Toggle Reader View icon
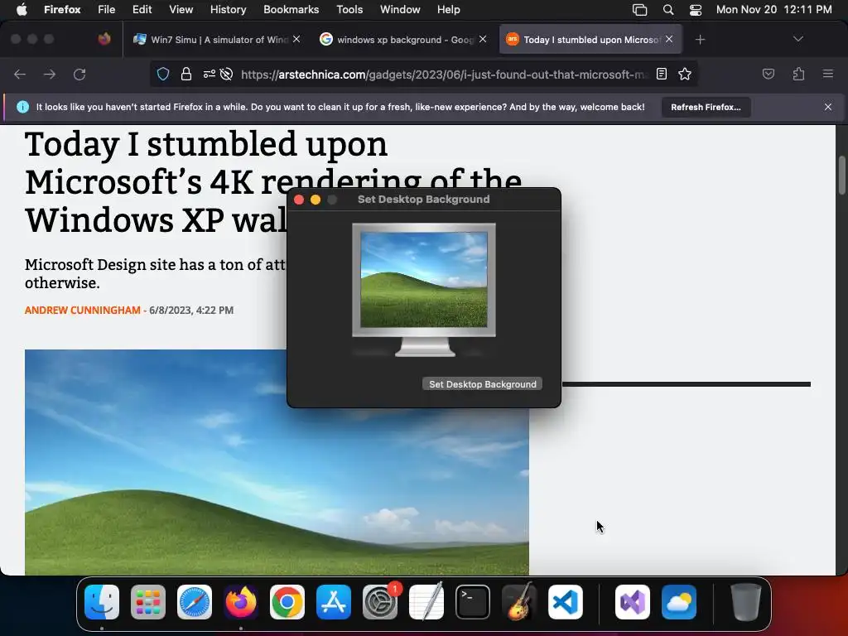The height and width of the screenshot is (636, 848). (662, 74)
